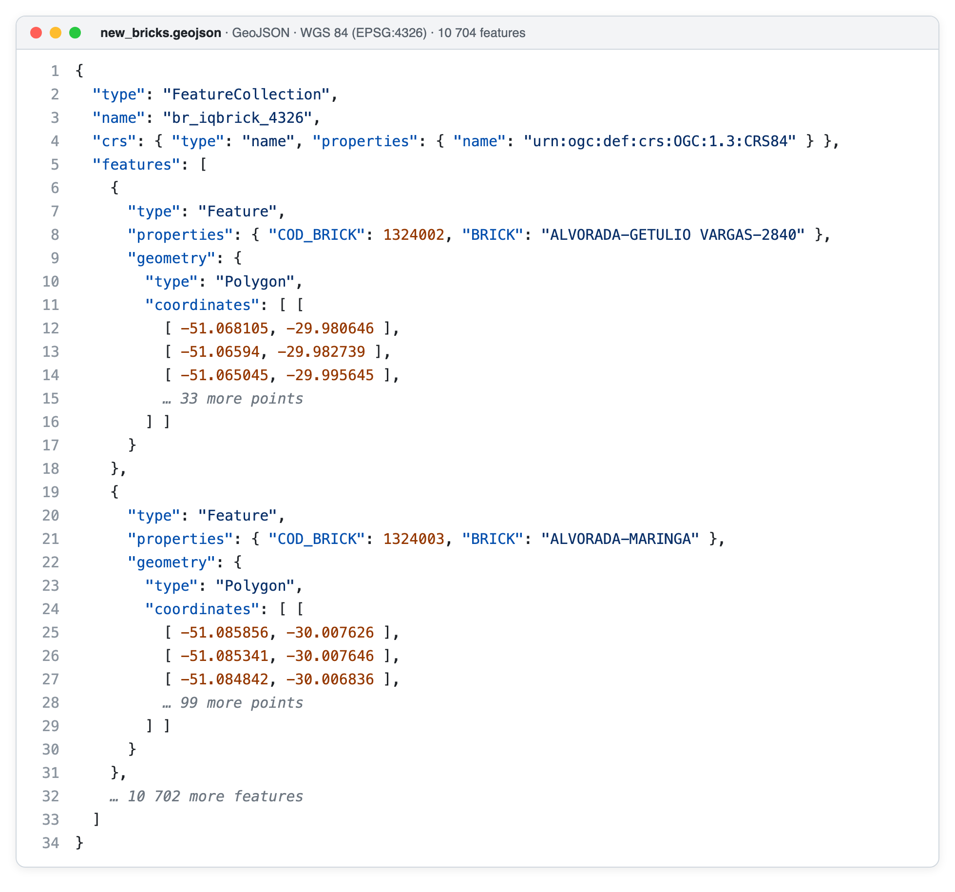This screenshot has width=955, height=892.
Task: Click the green zoom window dot
Action: click(75, 33)
